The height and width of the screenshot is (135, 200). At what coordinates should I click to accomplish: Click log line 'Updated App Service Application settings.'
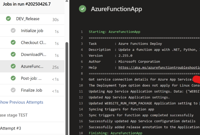tap(129, 97)
